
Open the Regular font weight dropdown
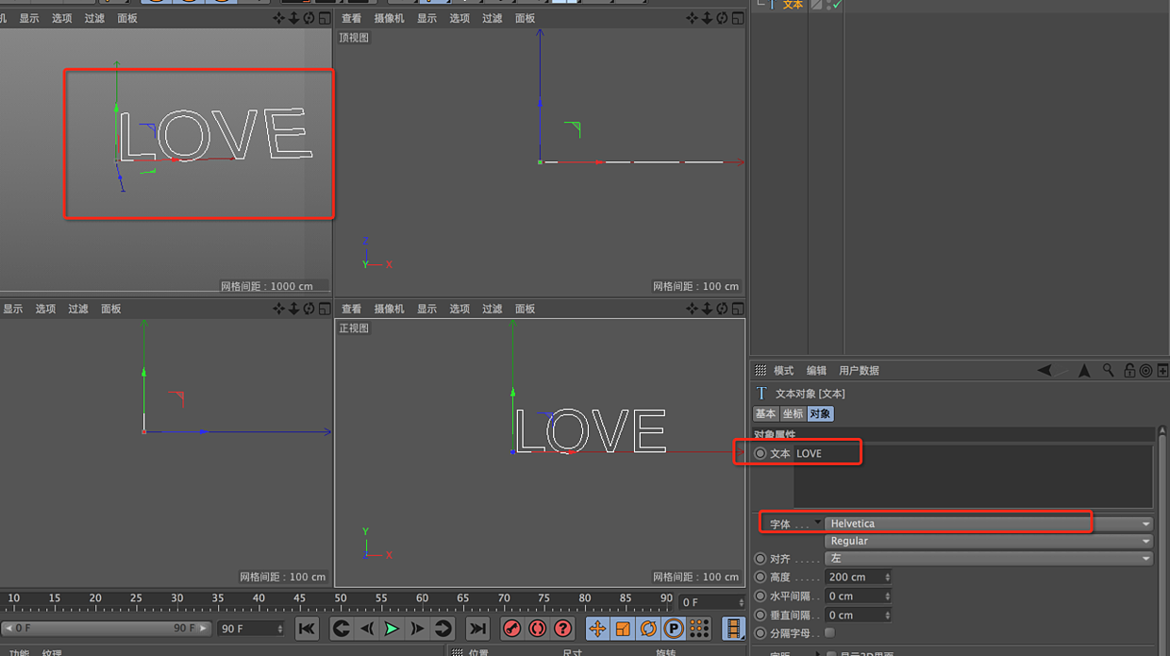[x=986, y=541]
